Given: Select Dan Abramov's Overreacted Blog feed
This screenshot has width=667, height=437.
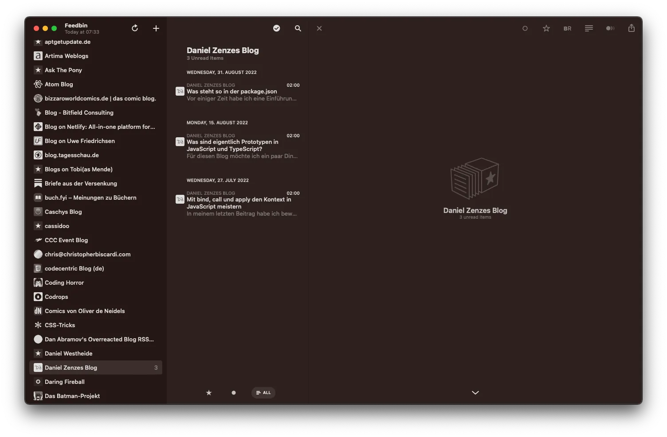Looking at the screenshot, I should [x=96, y=339].
